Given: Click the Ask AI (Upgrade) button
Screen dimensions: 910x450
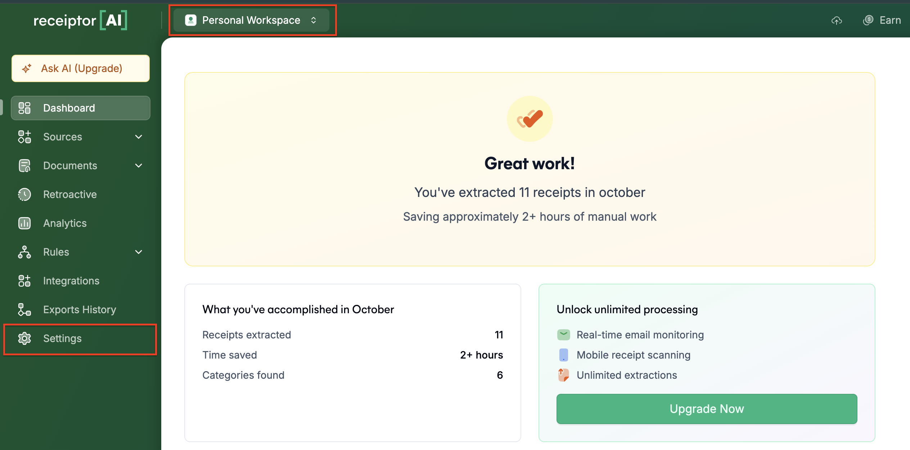Looking at the screenshot, I should (x=81, y=68).
